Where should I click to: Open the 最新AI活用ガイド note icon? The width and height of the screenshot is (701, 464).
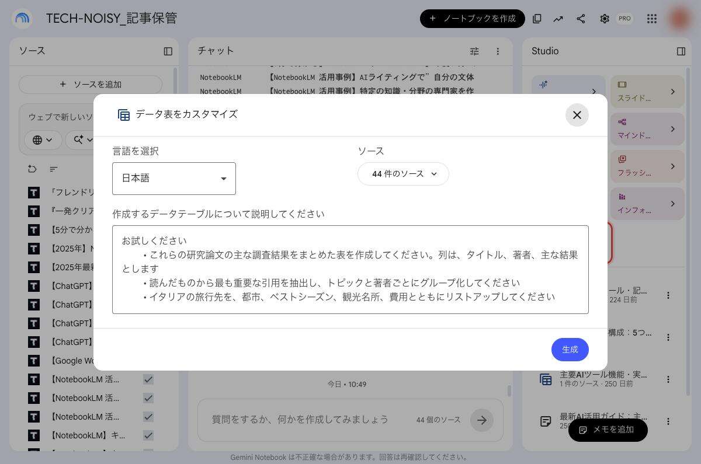pos(546,421)
